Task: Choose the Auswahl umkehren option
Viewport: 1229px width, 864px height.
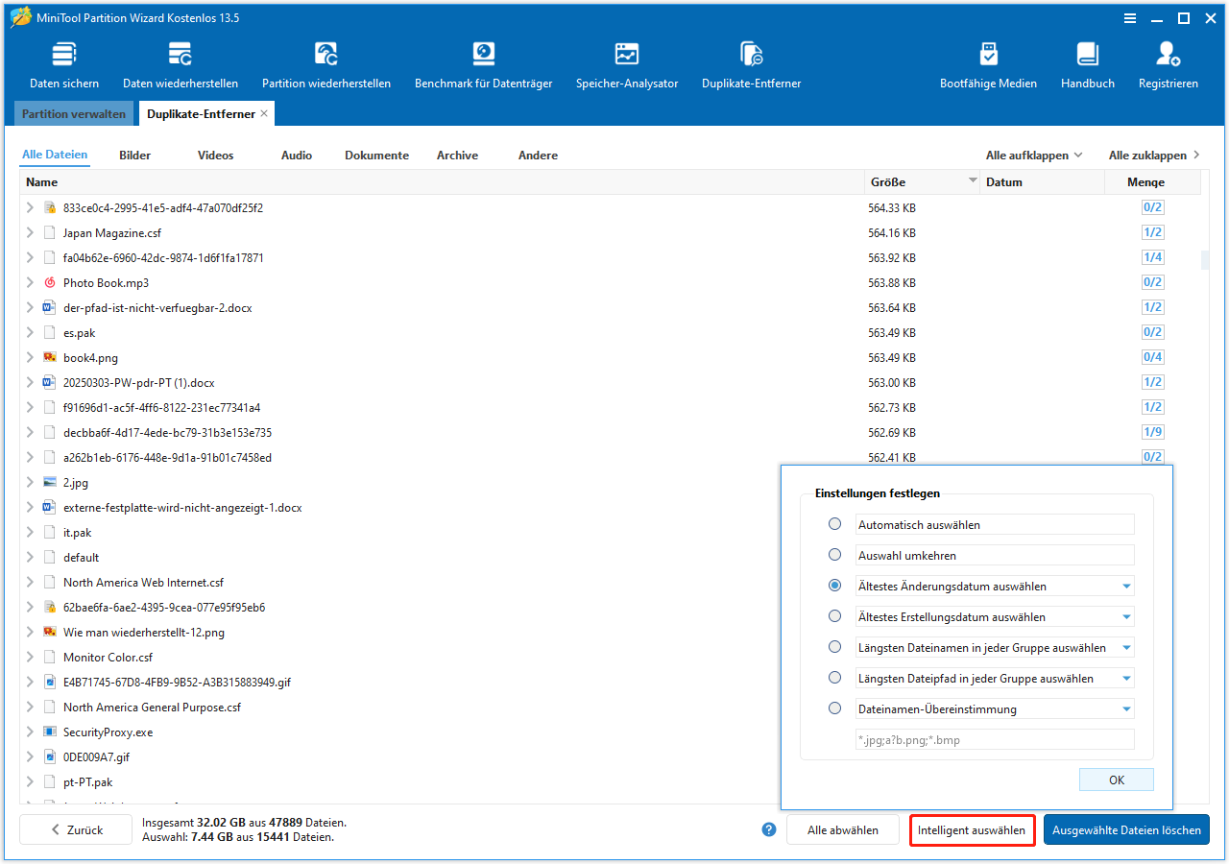Action: click(x=834, y=555)
